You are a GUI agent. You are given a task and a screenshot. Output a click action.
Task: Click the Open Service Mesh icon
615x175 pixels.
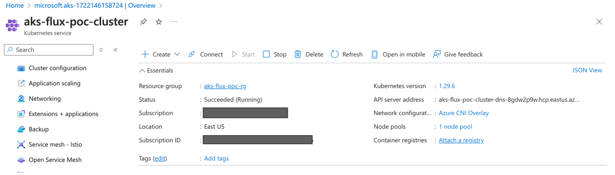(21, 160)
